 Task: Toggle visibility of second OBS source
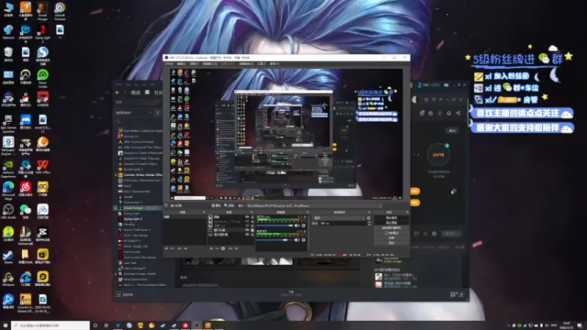[247, 221]
